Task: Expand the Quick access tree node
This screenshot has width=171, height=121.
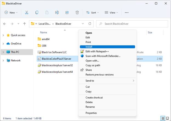Action: [x=3, y=35]
